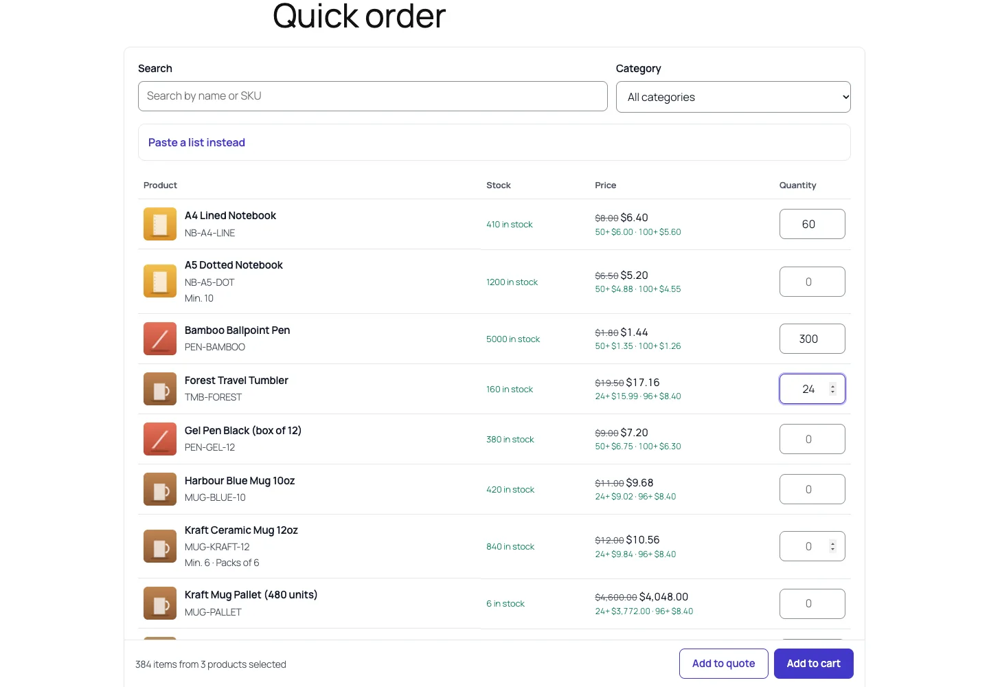
Task: Click the Min. 6 · Packs of 6 note
Action: click(222, 563)
